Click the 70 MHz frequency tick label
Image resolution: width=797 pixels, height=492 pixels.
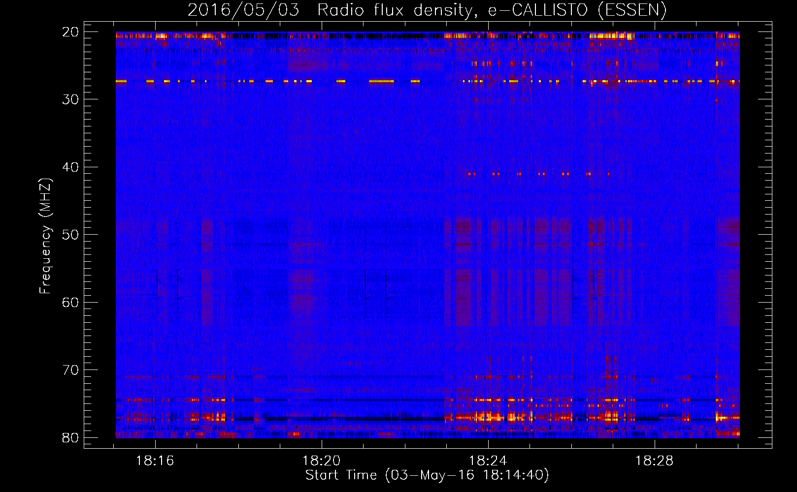click(x=70, y=369)
